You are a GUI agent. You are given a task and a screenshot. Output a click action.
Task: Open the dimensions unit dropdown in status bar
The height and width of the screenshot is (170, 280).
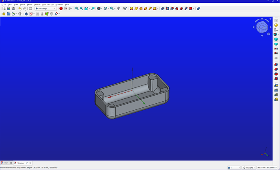pos(267,168)
